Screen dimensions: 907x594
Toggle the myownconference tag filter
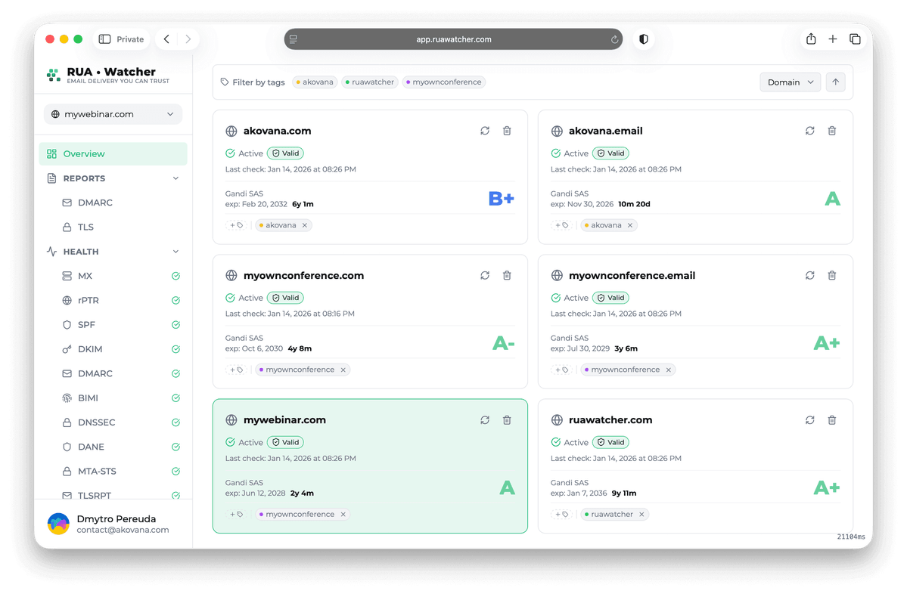[x=444, y=82]
